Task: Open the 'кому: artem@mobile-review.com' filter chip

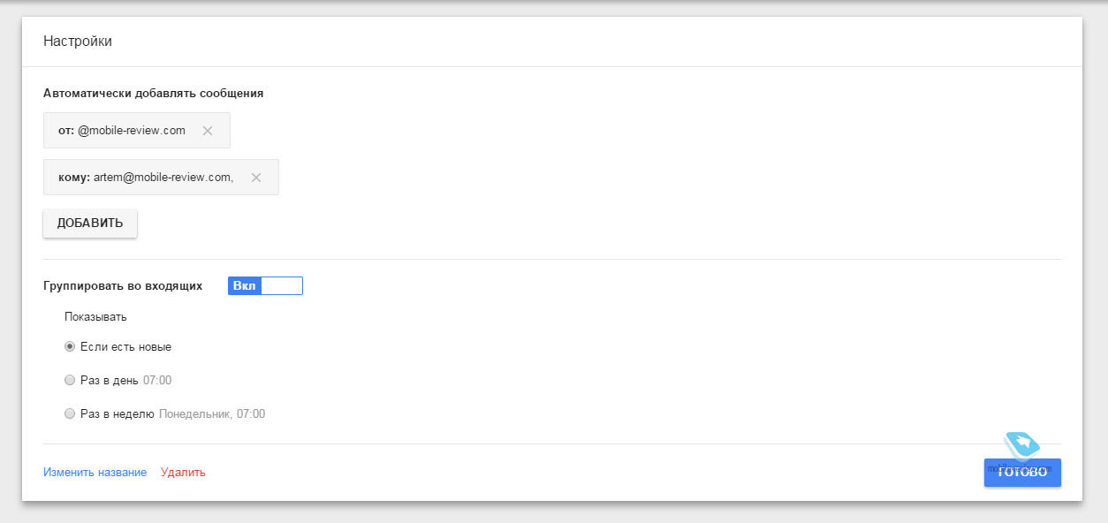Action: [161, 178]
